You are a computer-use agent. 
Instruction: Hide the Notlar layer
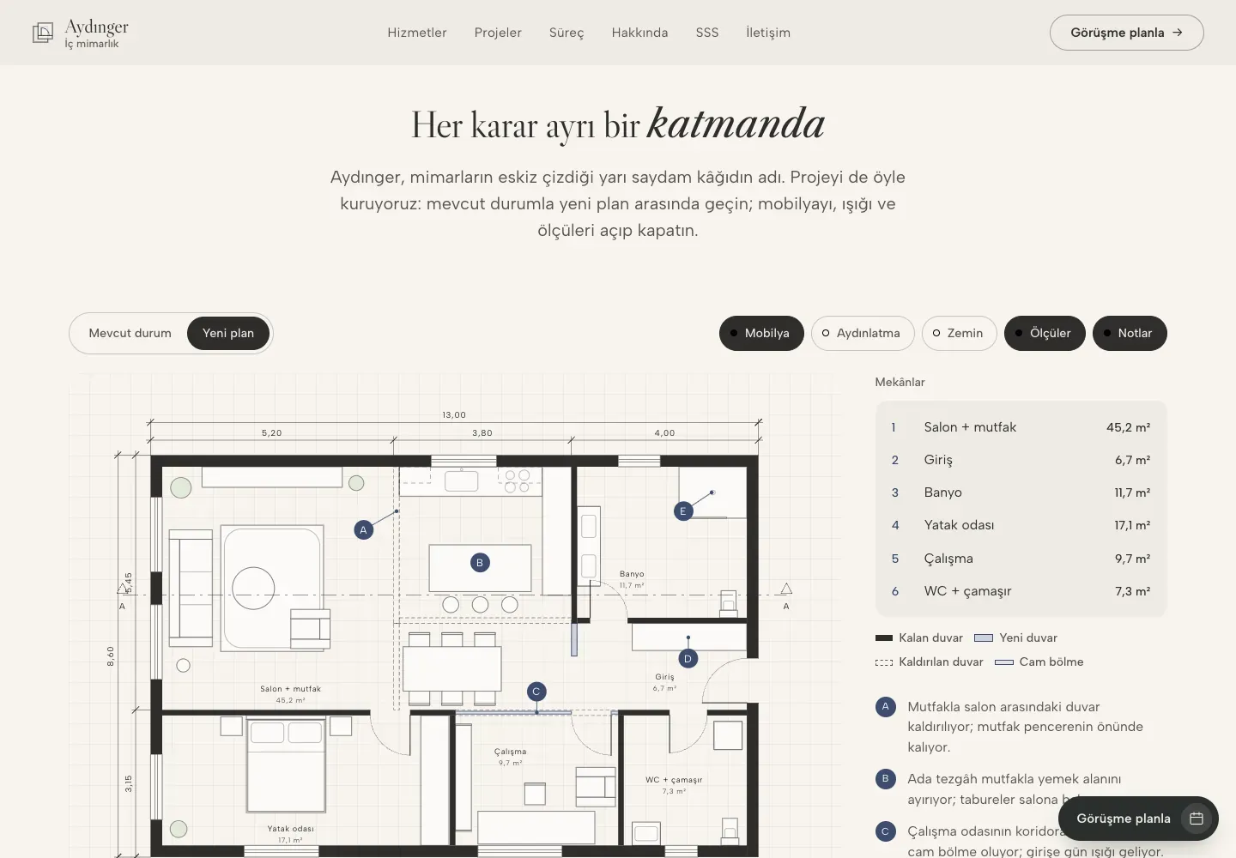[1130, 333]
